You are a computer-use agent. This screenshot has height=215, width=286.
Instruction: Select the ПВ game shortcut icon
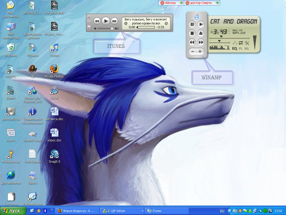33,71
